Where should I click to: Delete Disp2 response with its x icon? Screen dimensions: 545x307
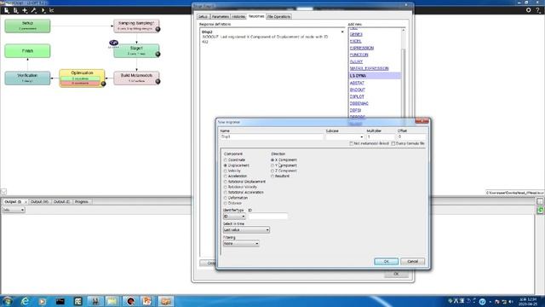[342, 32]
